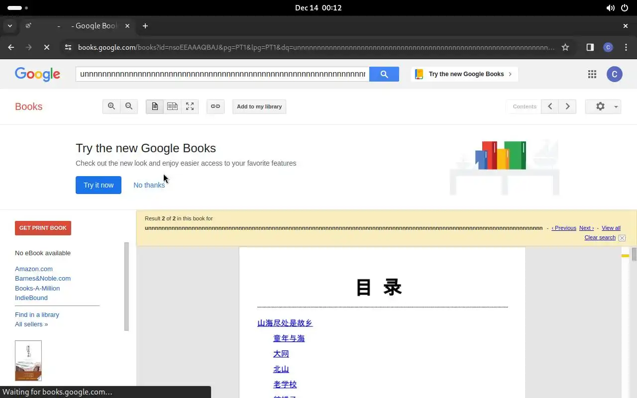The height and width of the screenshot is (398, 637).
Task: Click the page scrollbar thumb
Action: click(x=634, y=254)
